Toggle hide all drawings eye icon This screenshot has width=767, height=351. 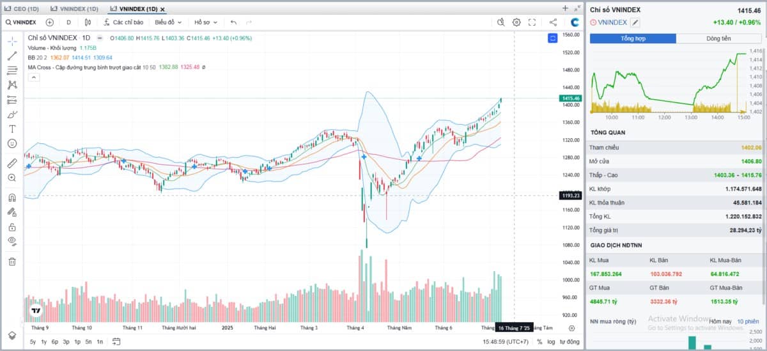[12, 241]
